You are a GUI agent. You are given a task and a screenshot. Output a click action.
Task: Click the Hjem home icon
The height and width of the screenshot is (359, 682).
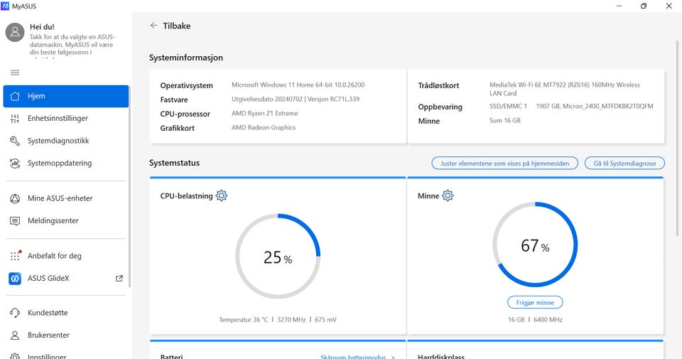pos(15,96)
